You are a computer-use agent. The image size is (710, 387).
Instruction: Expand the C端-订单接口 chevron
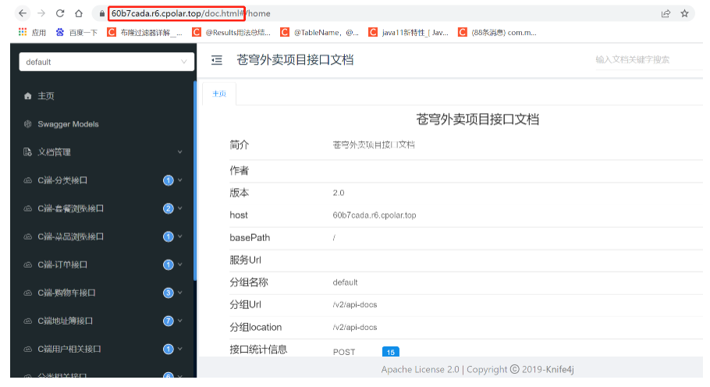tap(179, 265)
